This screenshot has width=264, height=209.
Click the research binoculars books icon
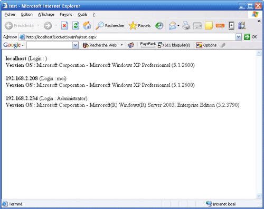click(x=242, y=26)
